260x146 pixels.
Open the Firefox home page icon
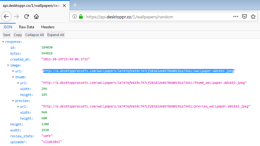[x=36, y=16]
